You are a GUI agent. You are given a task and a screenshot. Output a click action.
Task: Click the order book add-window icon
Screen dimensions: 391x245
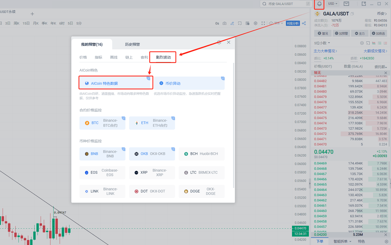tap(368, 43)
